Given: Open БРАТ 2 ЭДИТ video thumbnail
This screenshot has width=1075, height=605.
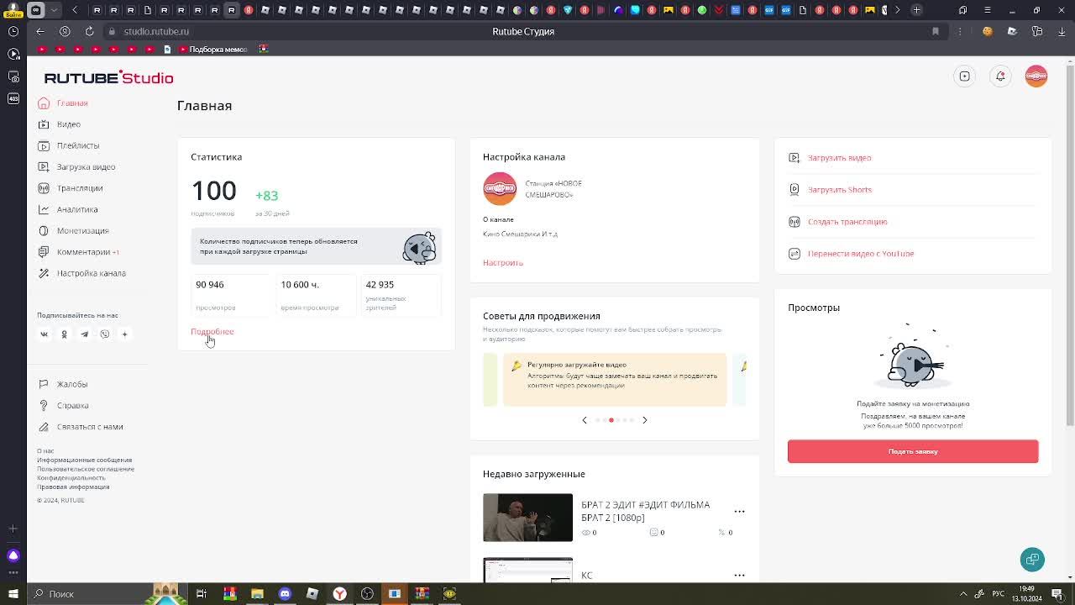Looking at the screenshot, I should (527, 518).
